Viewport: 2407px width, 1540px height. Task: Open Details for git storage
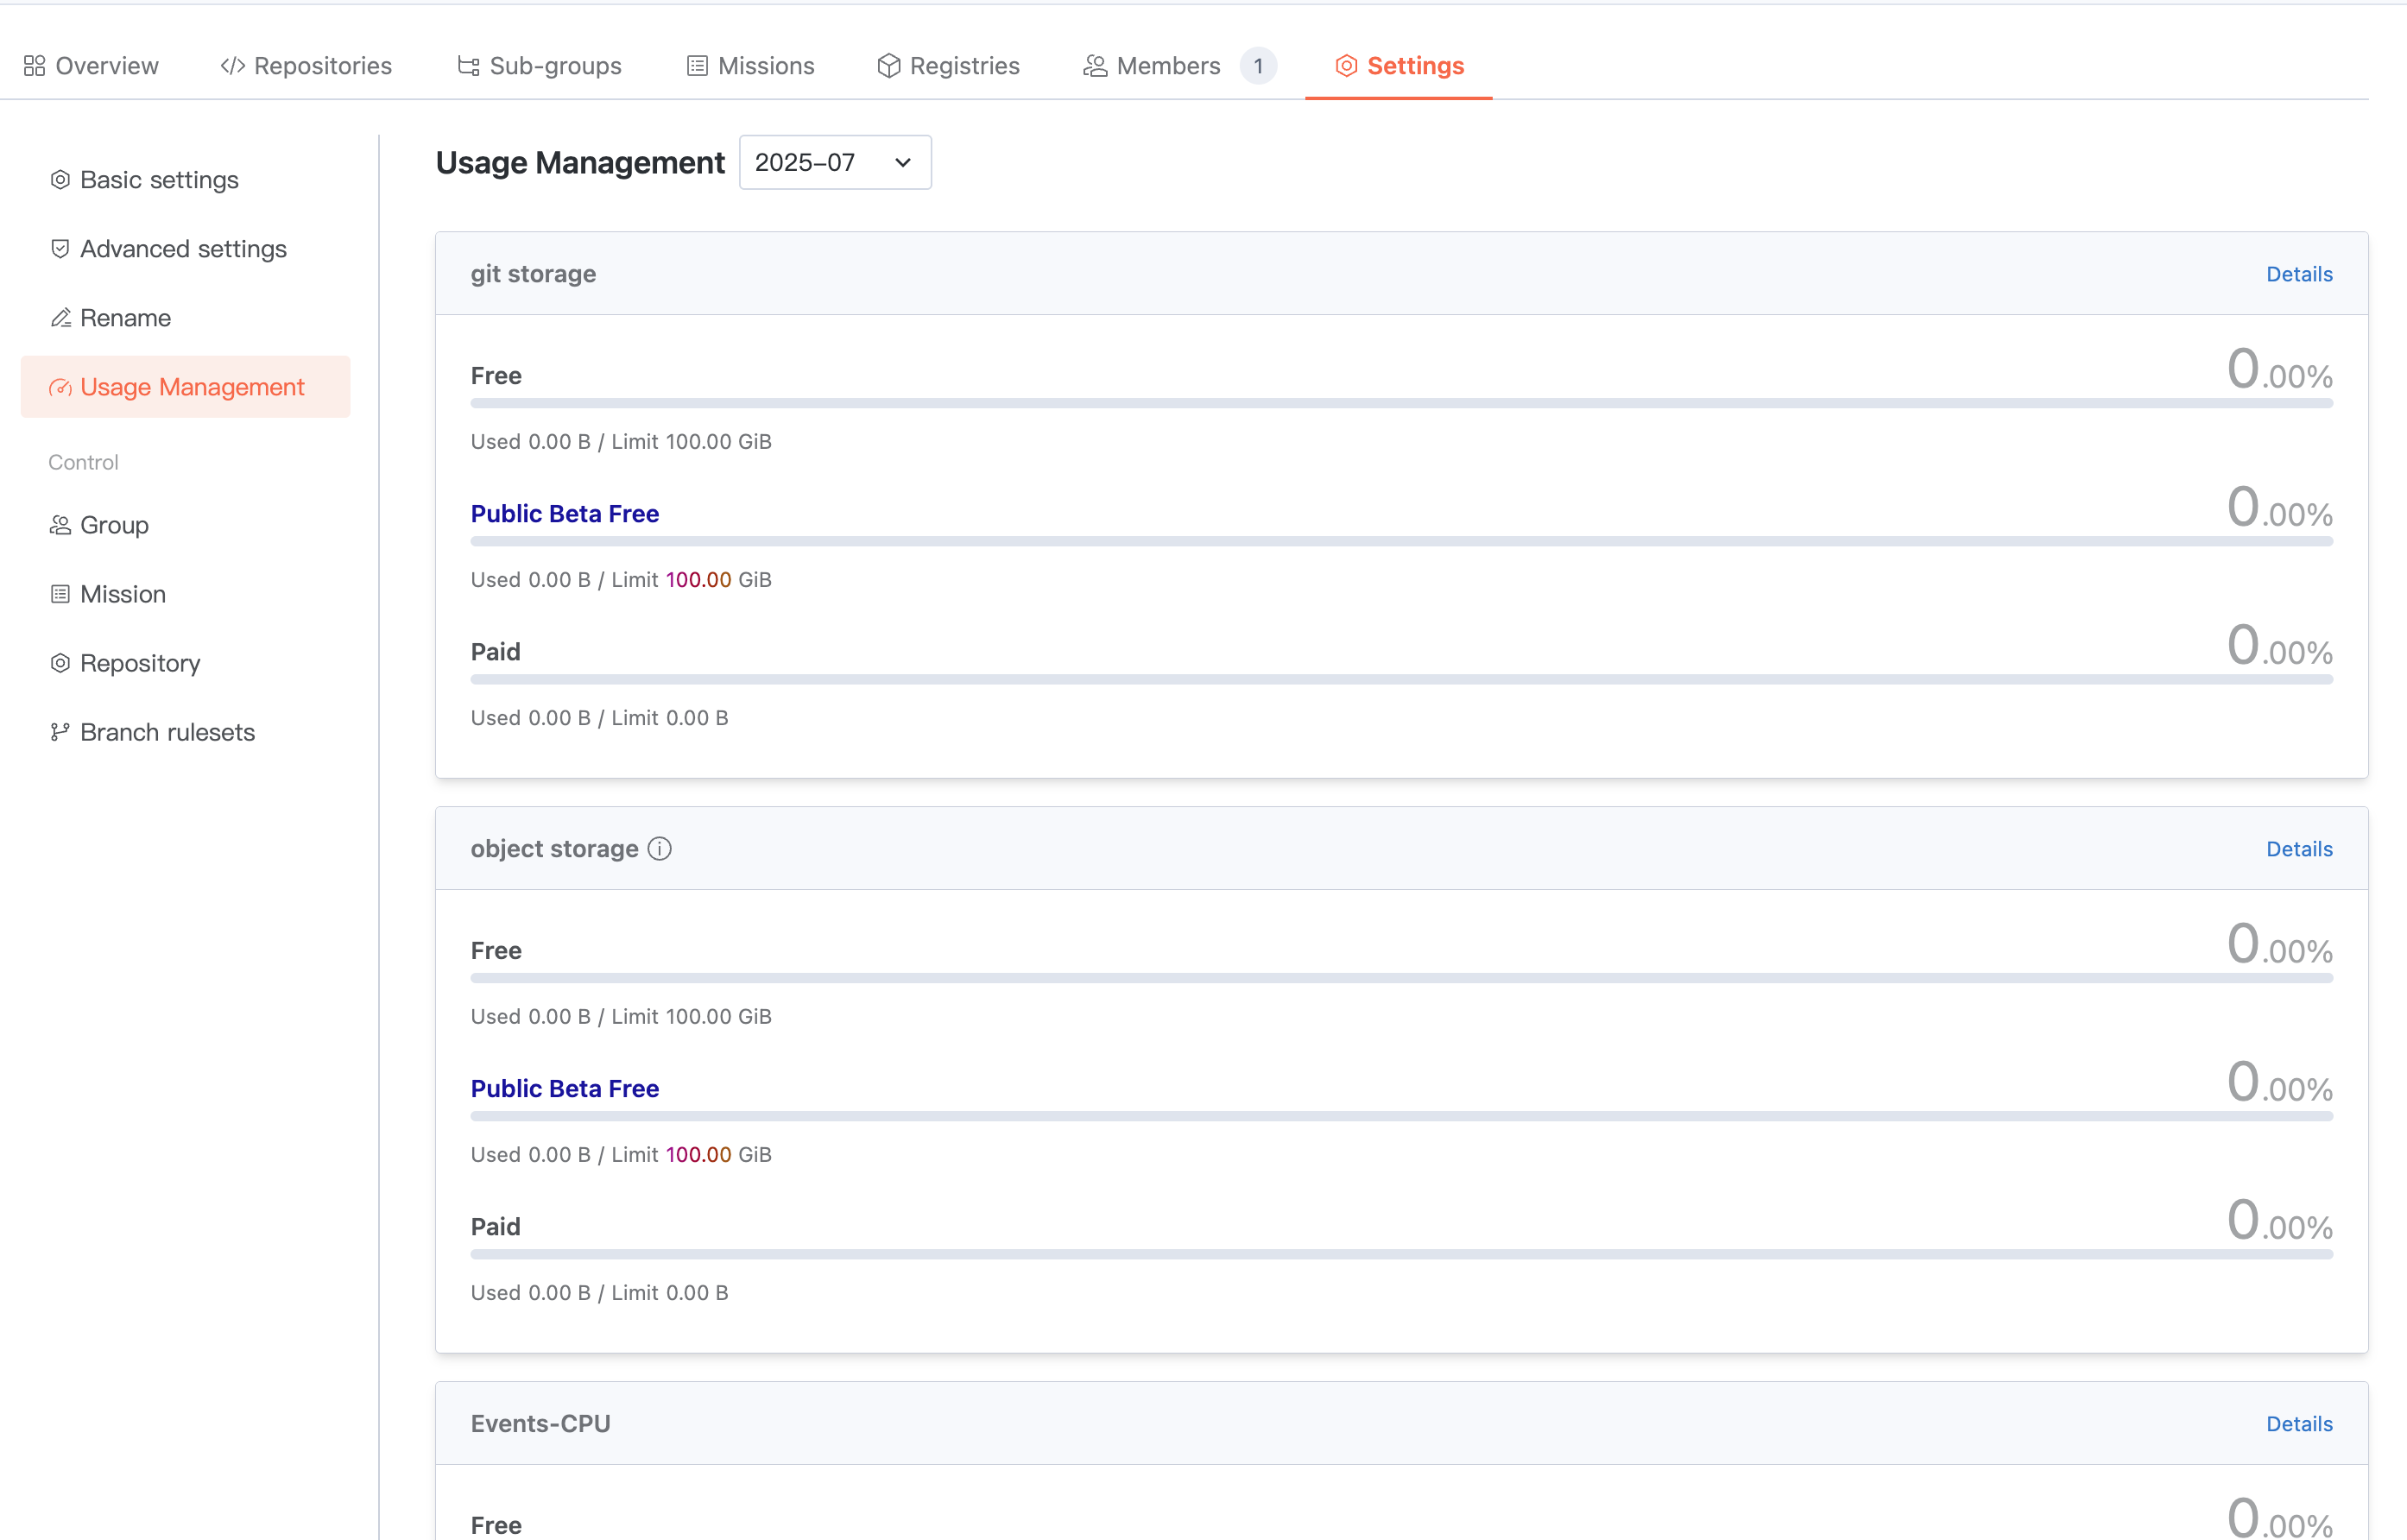[x=2298, y=274]
